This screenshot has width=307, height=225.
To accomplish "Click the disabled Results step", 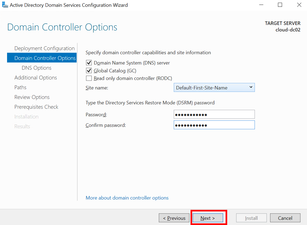I will 22,127.
